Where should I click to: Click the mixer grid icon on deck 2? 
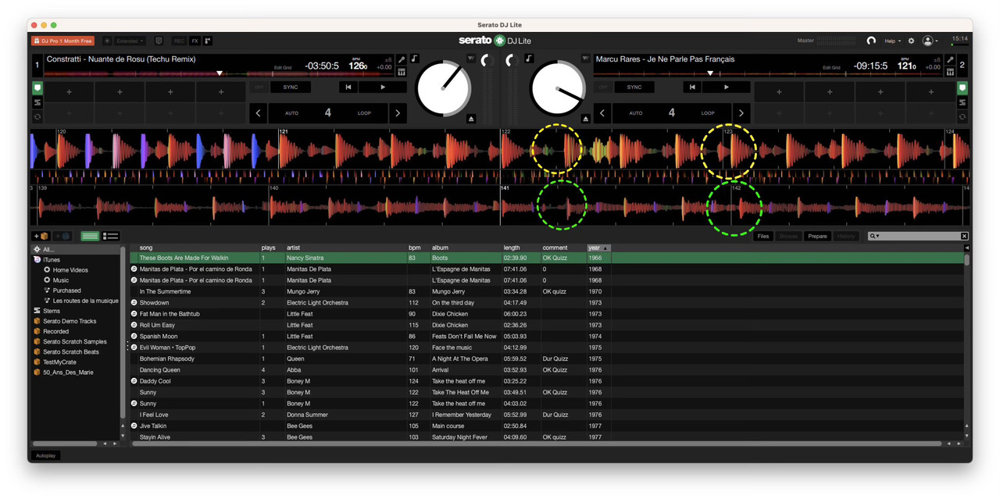click(950, 72)
